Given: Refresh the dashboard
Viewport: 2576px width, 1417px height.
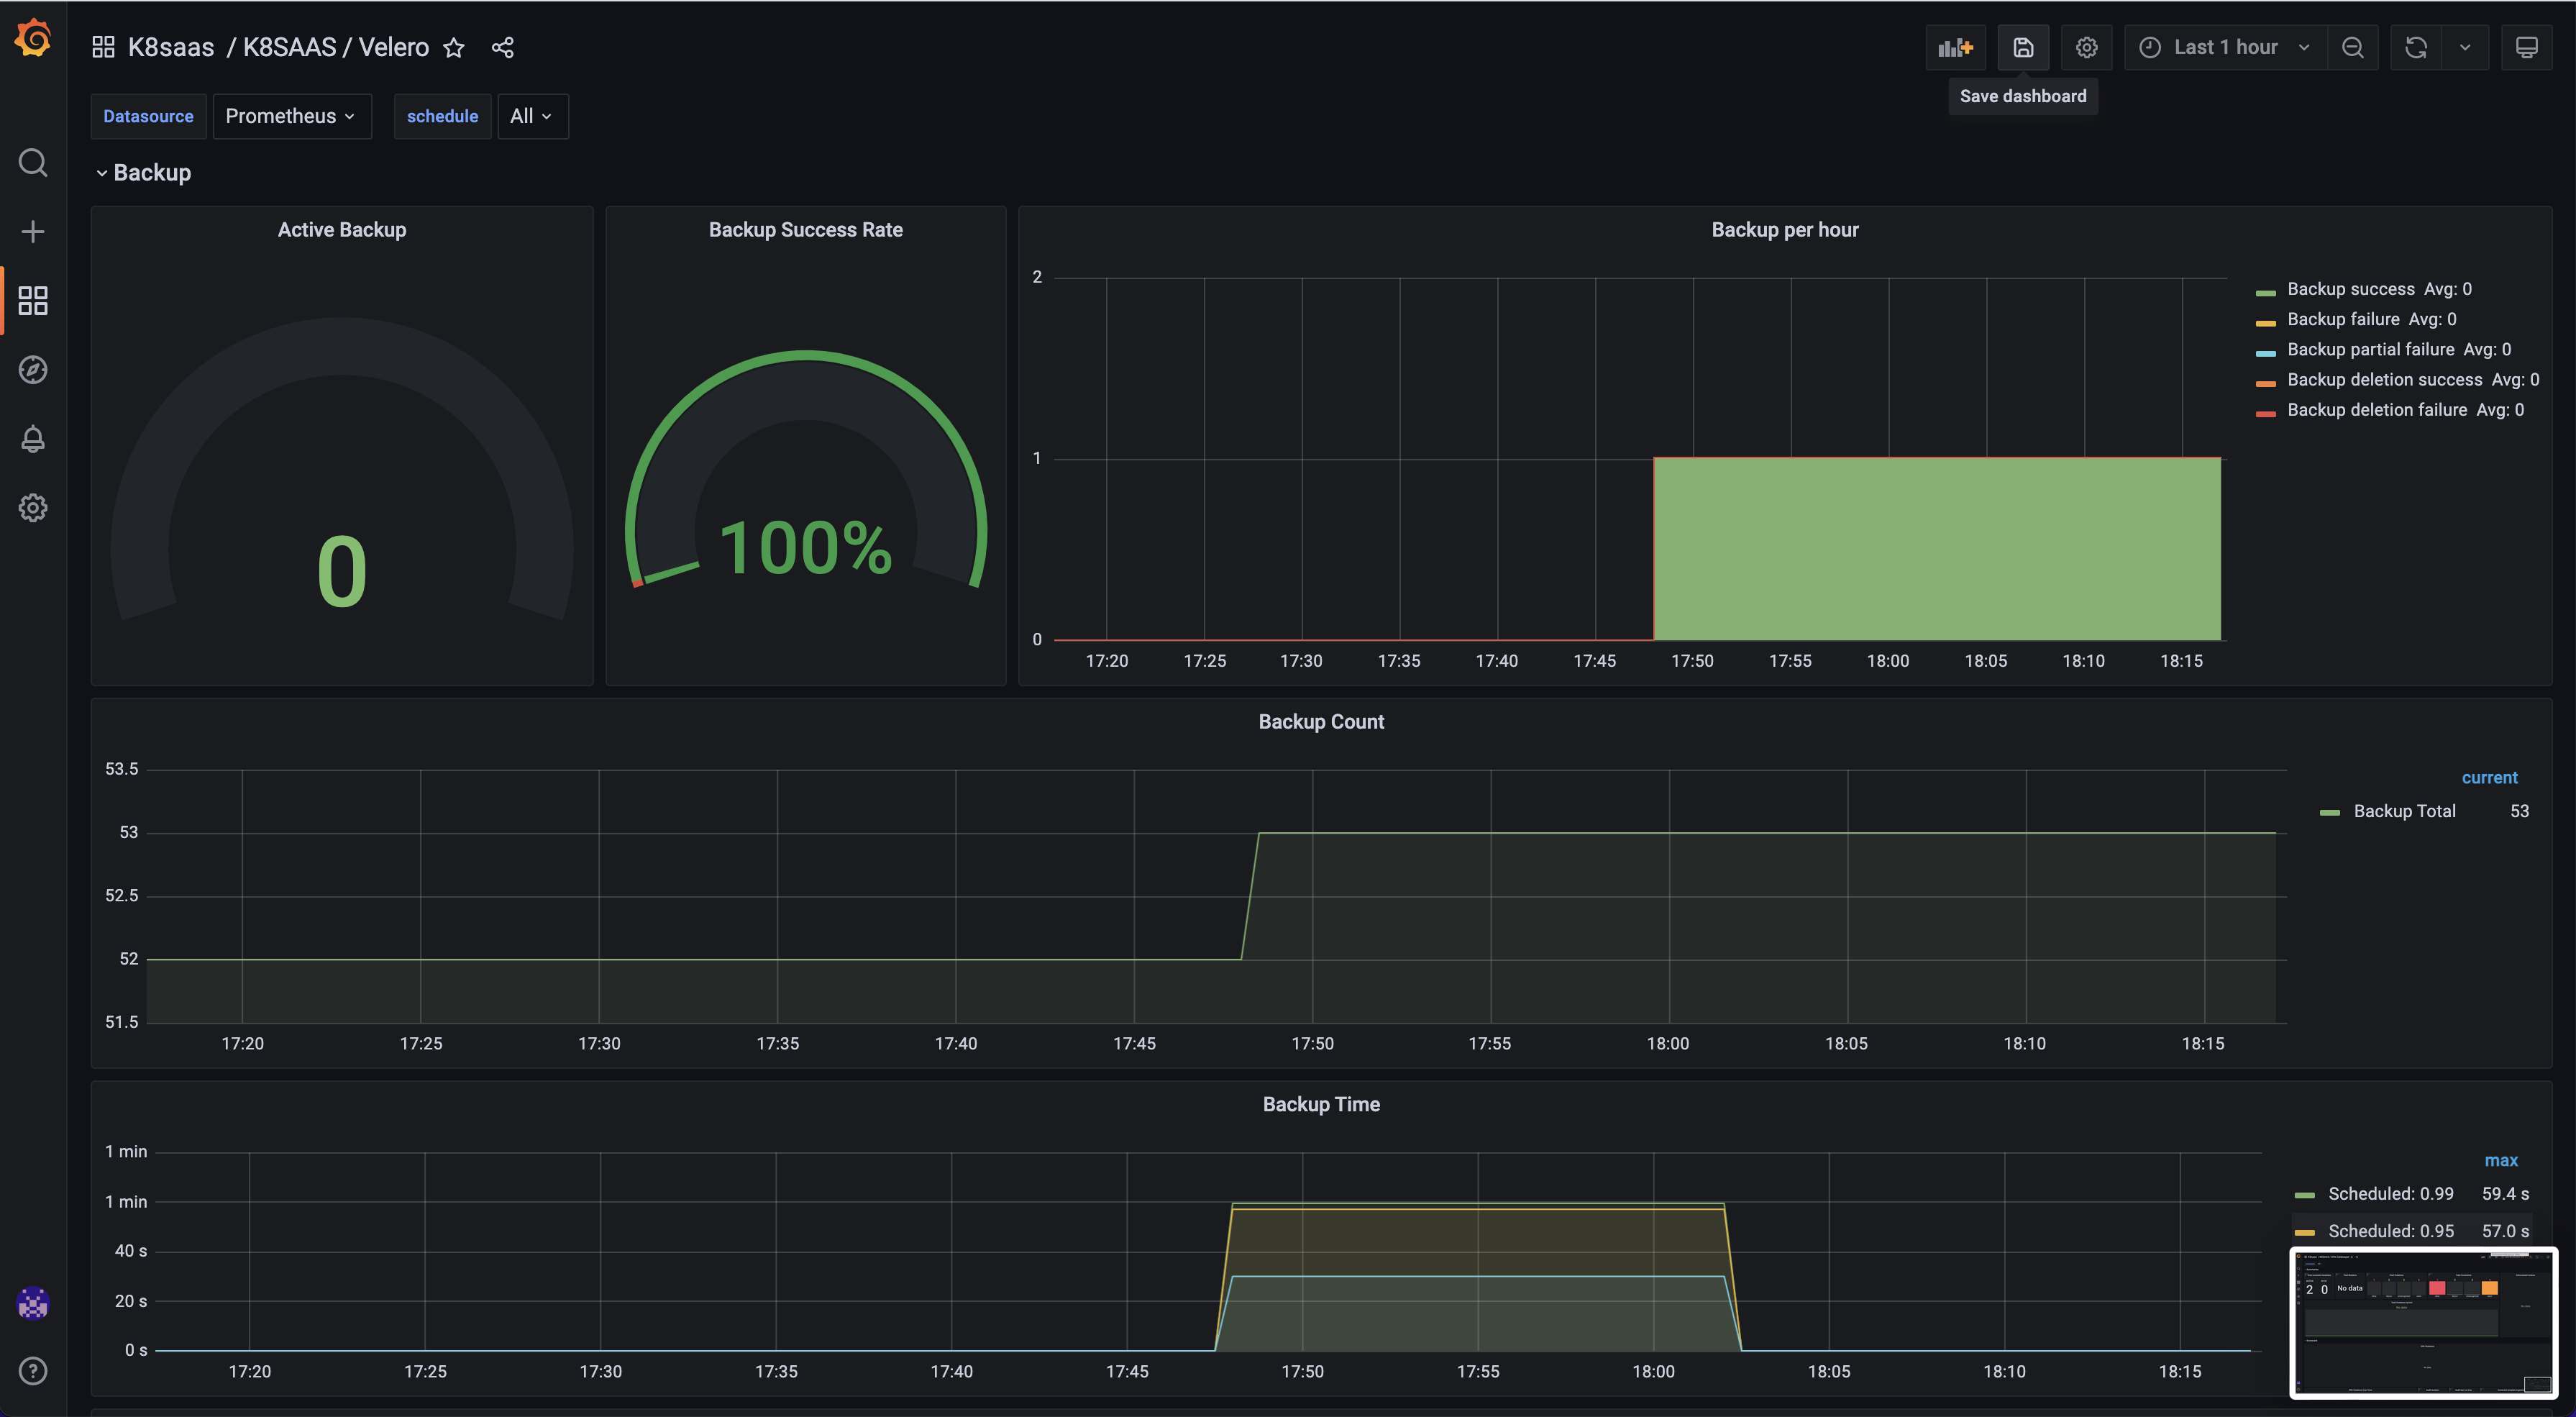Looking at the screenshot, I should (2416, 47).
